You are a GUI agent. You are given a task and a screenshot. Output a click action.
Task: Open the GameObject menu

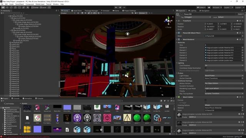(x=20, y=4)
